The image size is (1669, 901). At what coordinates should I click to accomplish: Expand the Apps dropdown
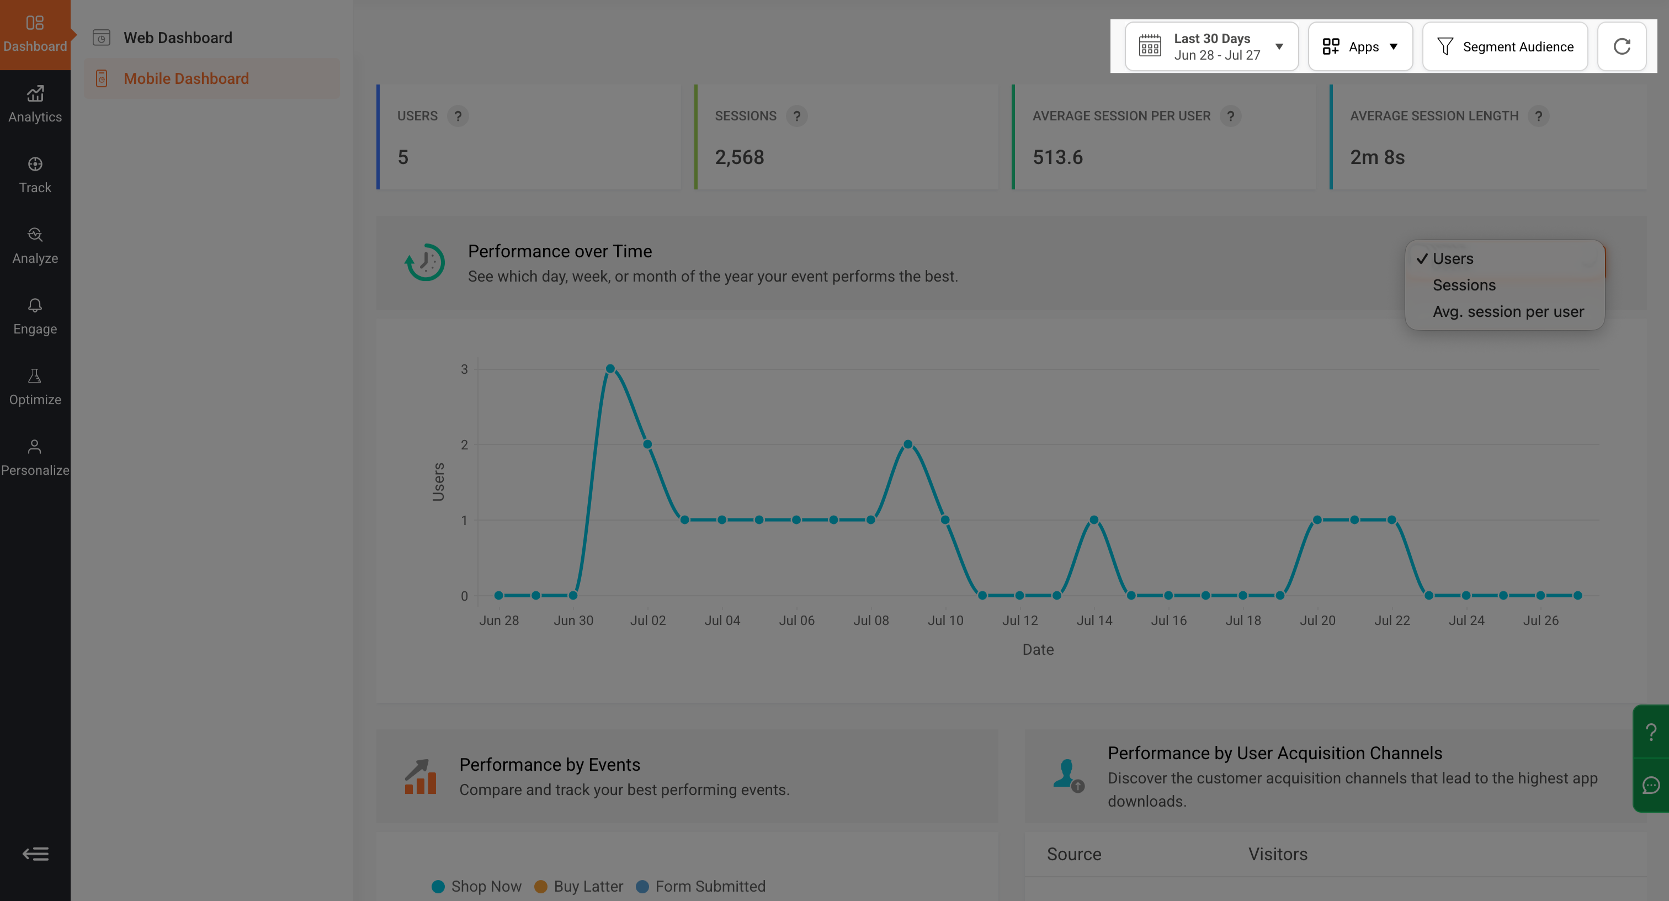[x=1360, y=47]
